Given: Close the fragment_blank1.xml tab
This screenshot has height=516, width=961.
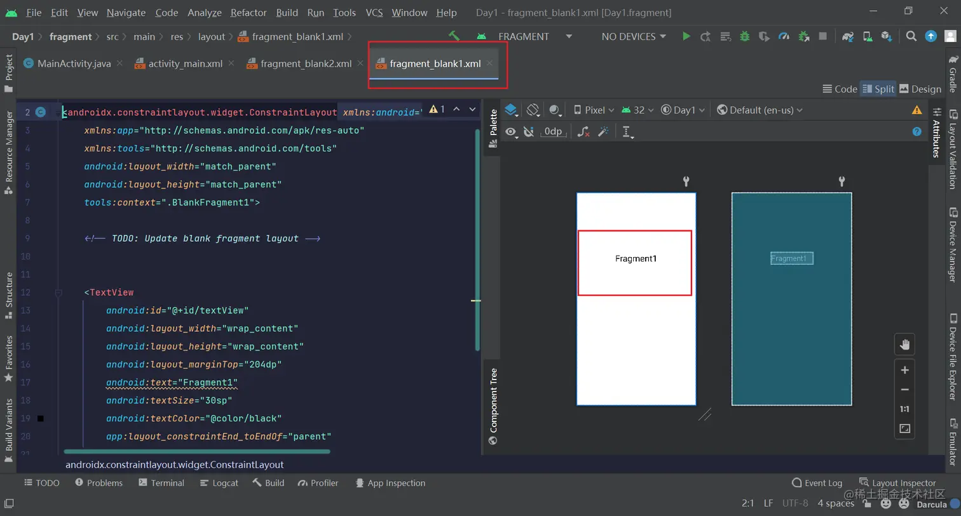Looking at the screenshot, I should tap(489, 63).
